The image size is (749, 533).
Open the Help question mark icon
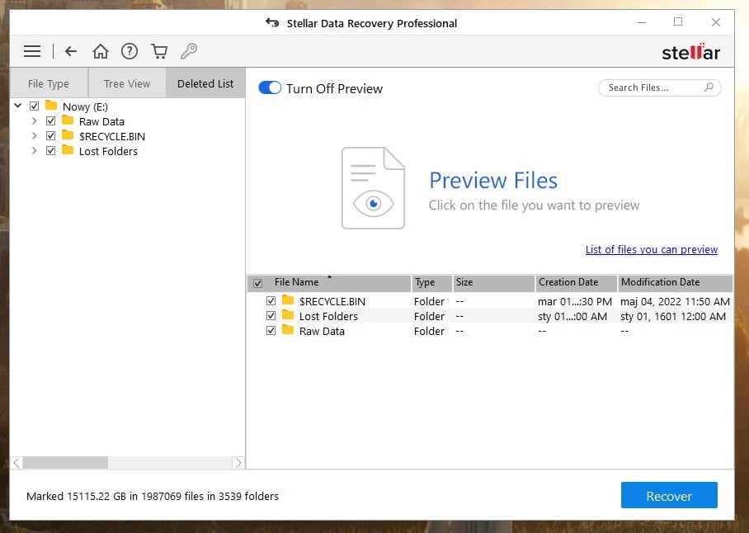[130, 51]
